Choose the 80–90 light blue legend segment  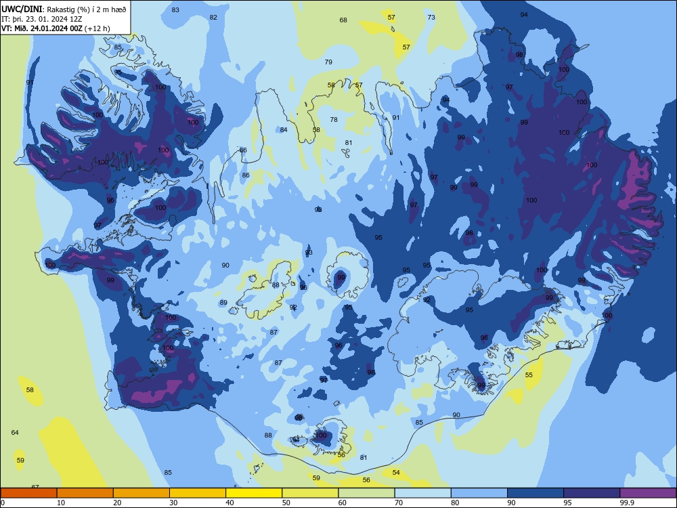(479, 493)
